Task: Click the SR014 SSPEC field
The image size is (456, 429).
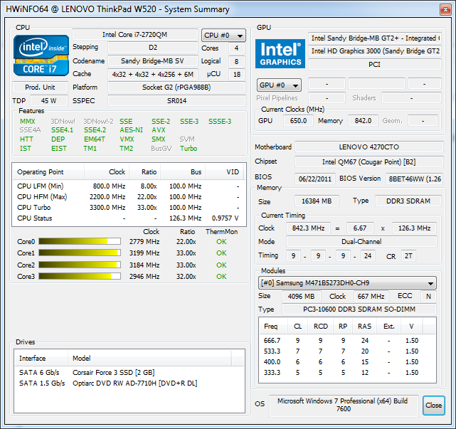Action: tap(176, 100)
